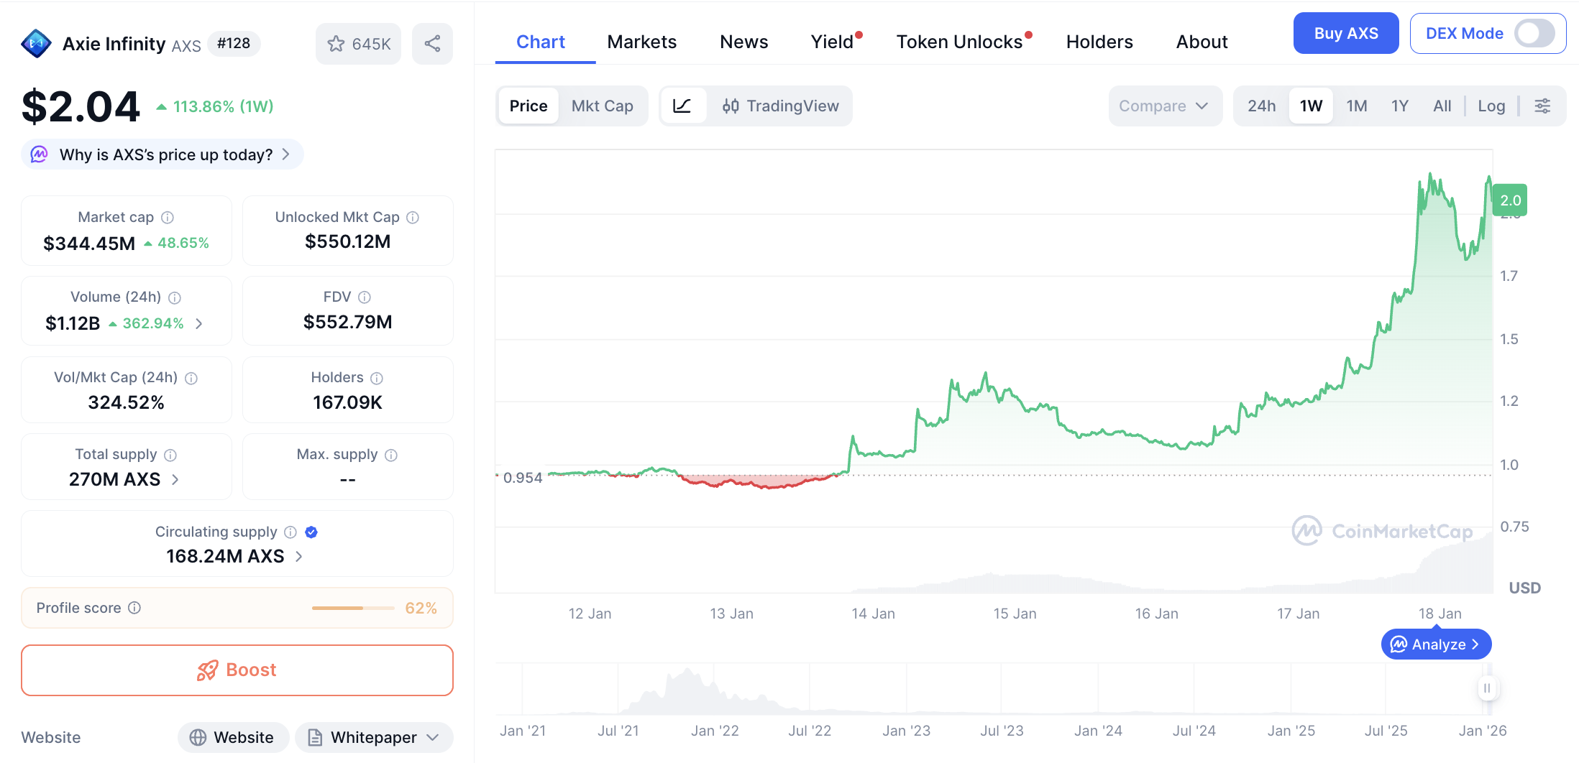The height and width of the screenshot is (763, 1579).
Task: Open 'Why is AXS's price up today?'
Action: tap(165, 154)
